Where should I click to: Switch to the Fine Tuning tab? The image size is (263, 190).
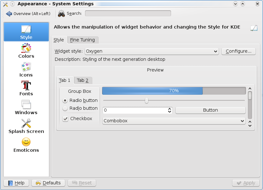pos(83,40)
